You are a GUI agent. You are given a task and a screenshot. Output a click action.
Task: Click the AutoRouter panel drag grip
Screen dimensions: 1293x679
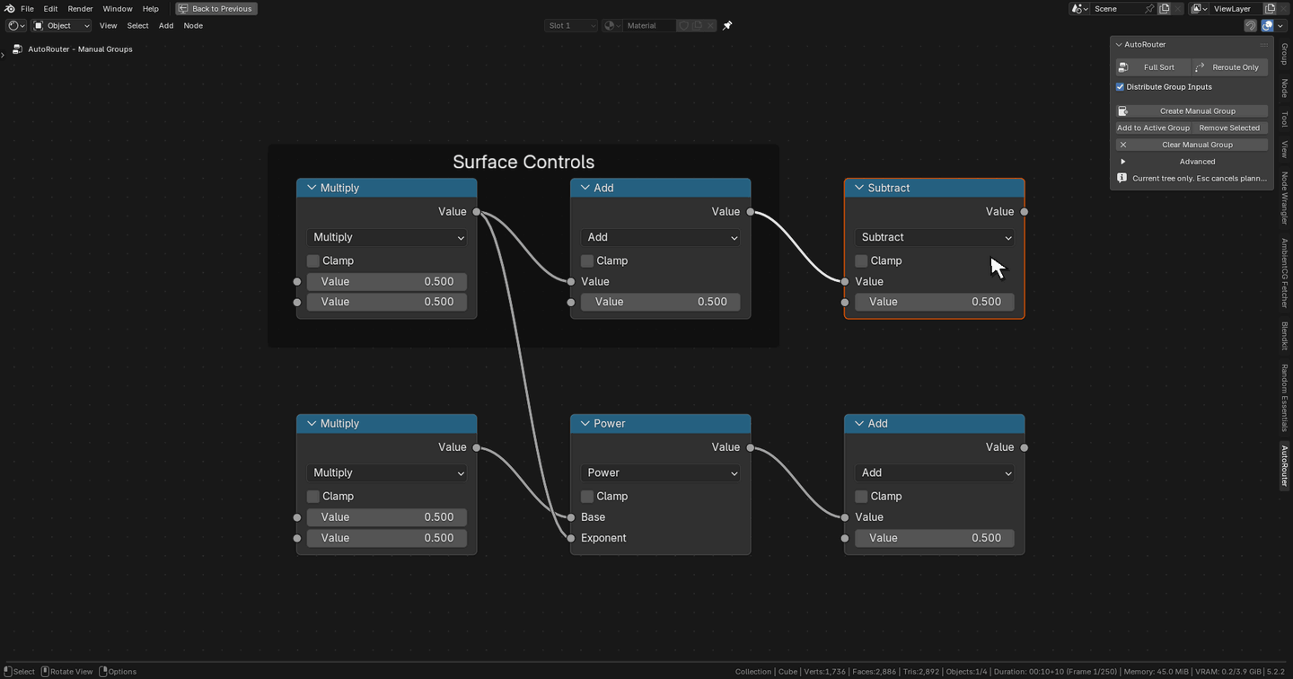tap(1263, 44)
